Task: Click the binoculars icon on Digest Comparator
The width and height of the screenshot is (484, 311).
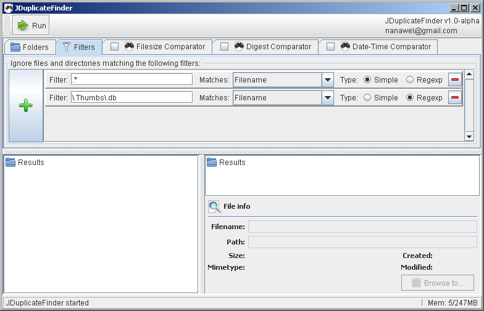Action: 239,46
